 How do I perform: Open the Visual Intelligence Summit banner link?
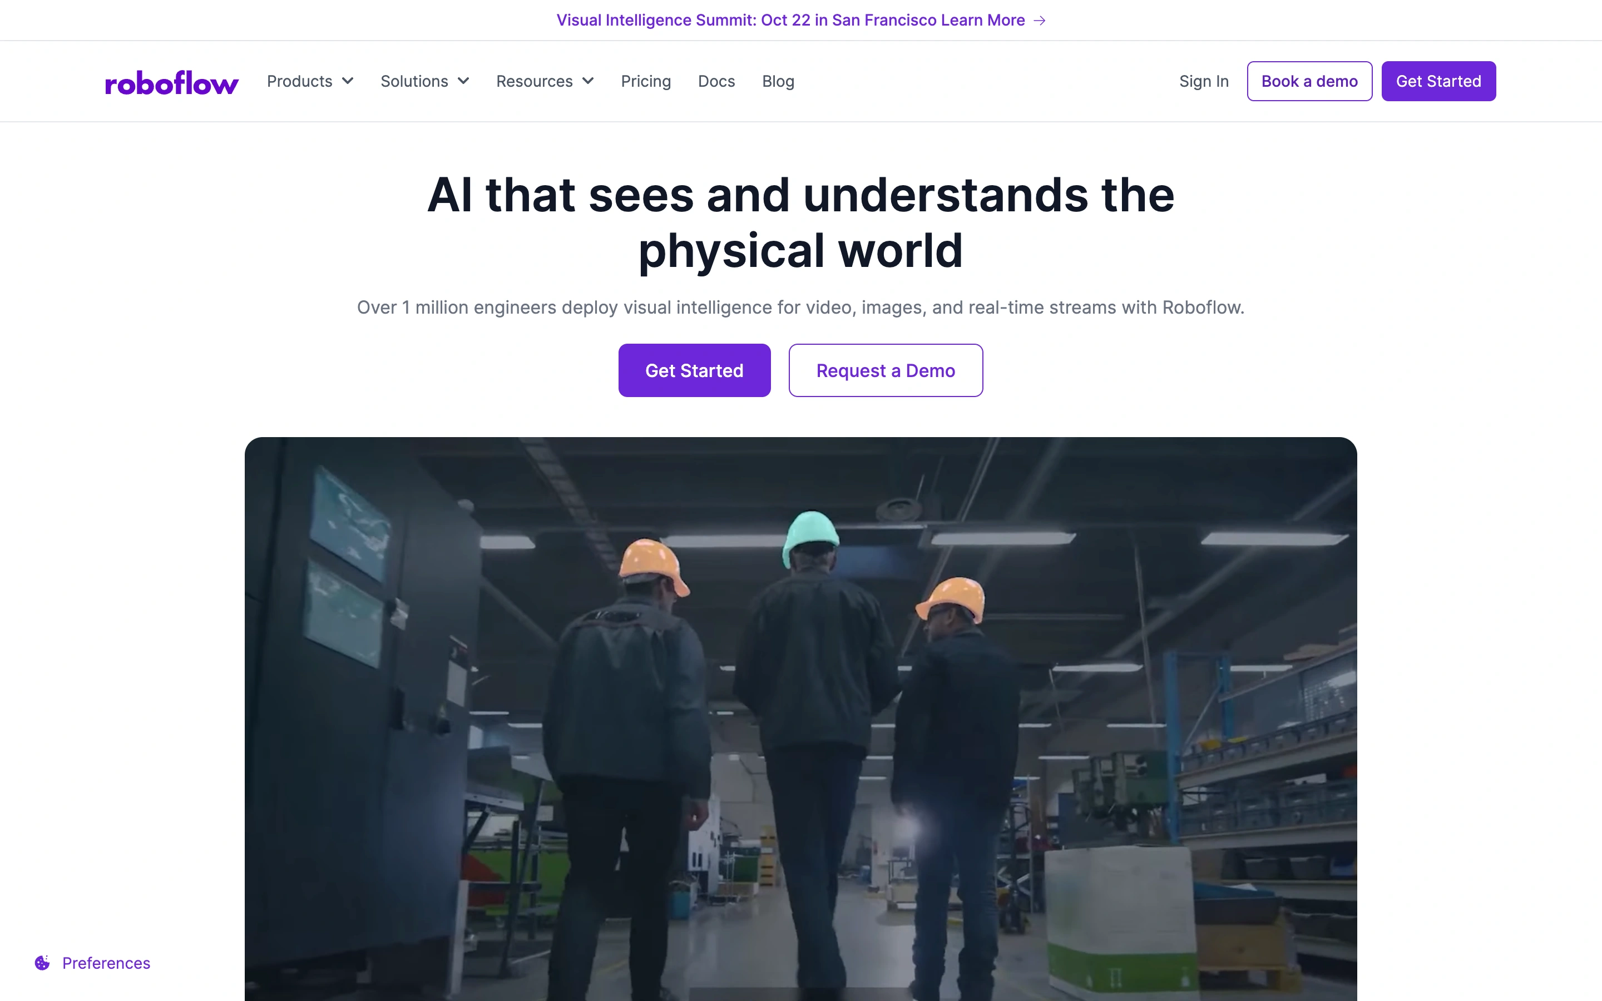[x=801, y=21]
